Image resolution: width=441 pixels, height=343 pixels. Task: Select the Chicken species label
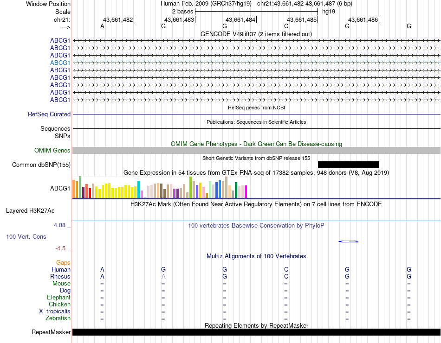(x=59, y=305)
